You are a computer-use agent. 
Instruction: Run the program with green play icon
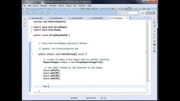click(x=88, y=9)
